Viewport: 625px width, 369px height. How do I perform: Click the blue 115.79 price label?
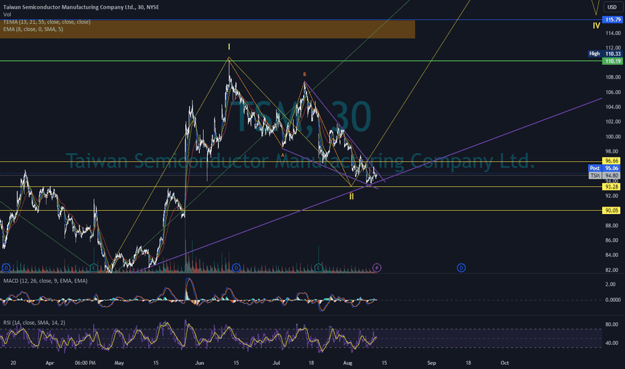(612, 19)
